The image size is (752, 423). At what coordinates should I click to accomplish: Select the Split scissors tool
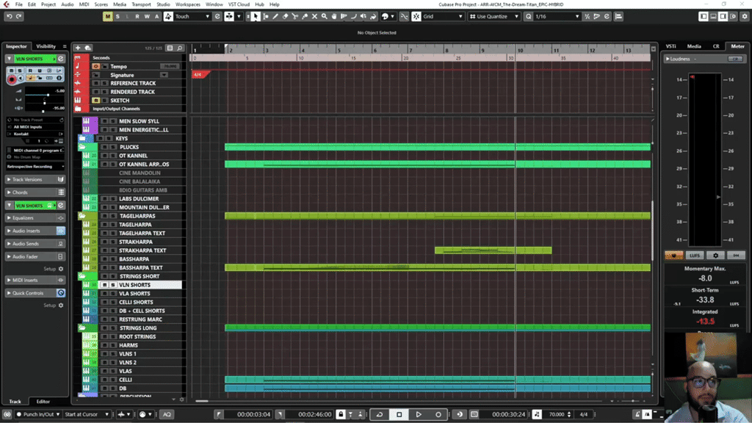[295, 16]
